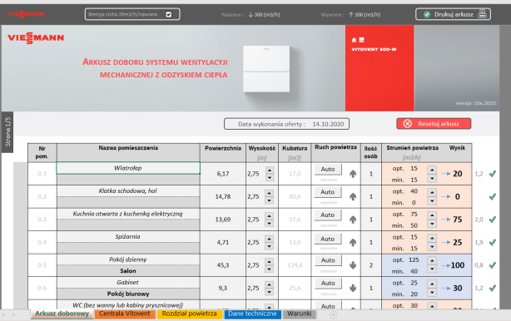
Task: Click the Data wykonania oferty date field
Action: click(286, 124)
